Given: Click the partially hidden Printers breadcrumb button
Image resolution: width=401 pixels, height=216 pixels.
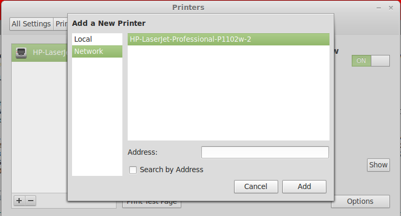Looking at the screenshot, I should coord(60,24).
